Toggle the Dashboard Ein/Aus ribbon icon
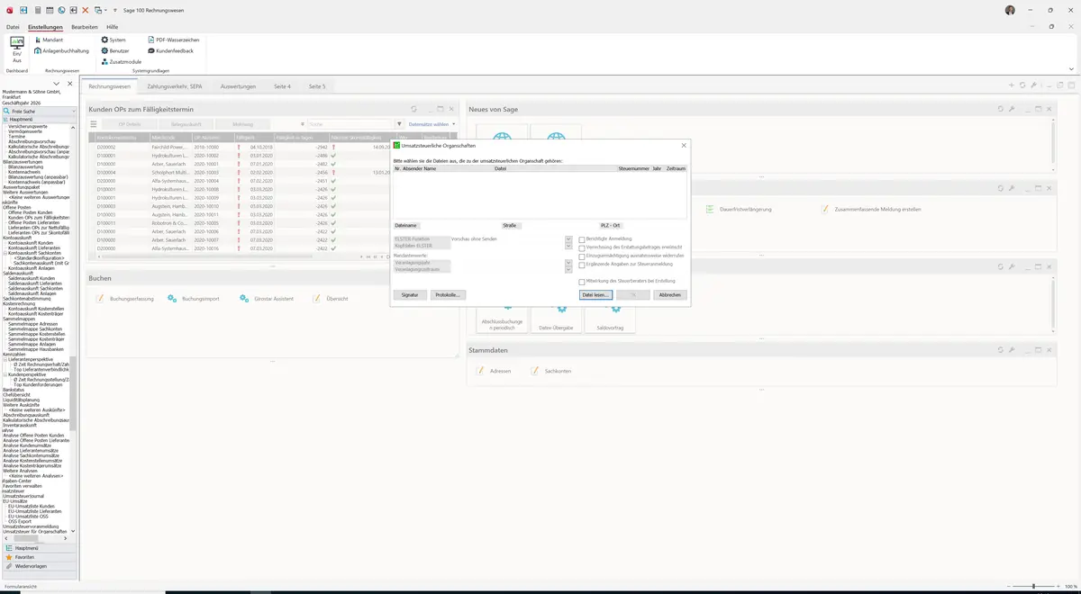 click(17, 49)
